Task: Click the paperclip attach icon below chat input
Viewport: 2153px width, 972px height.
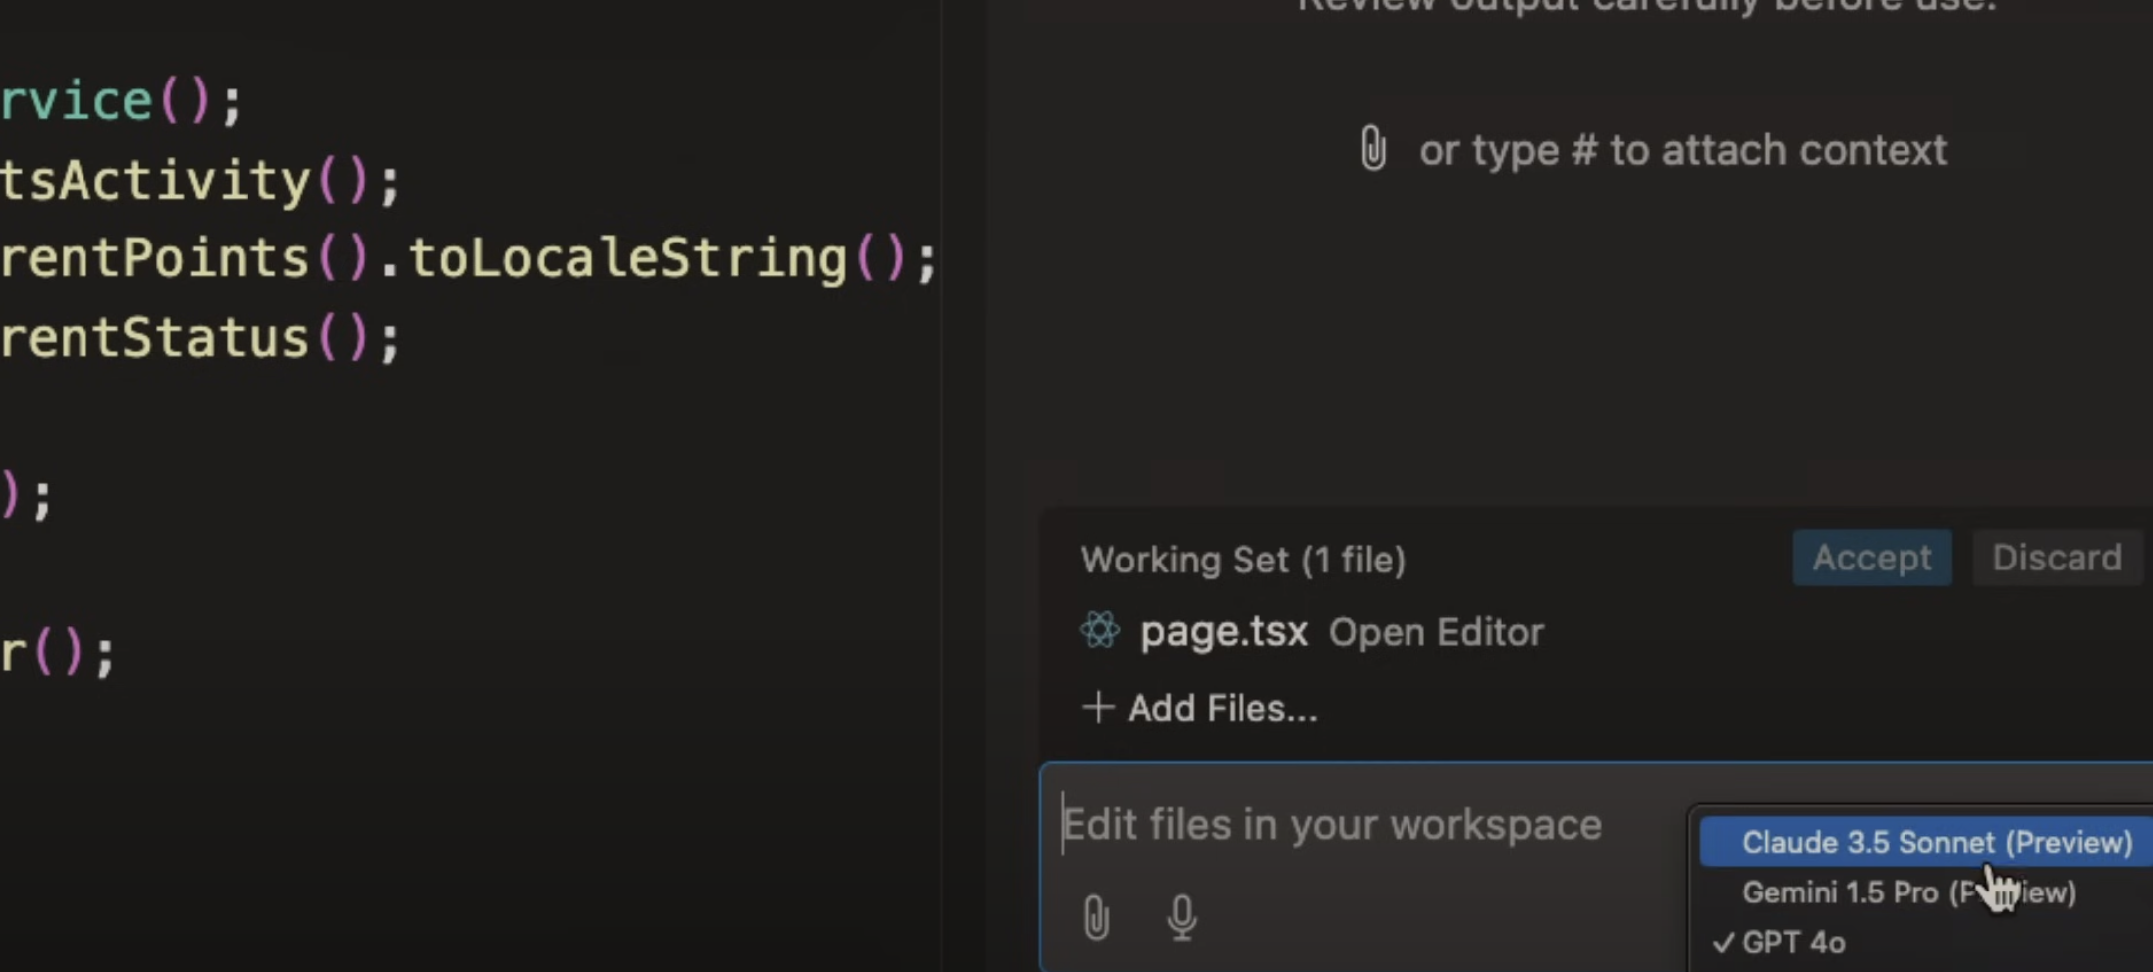Action: coord(1096,916)
